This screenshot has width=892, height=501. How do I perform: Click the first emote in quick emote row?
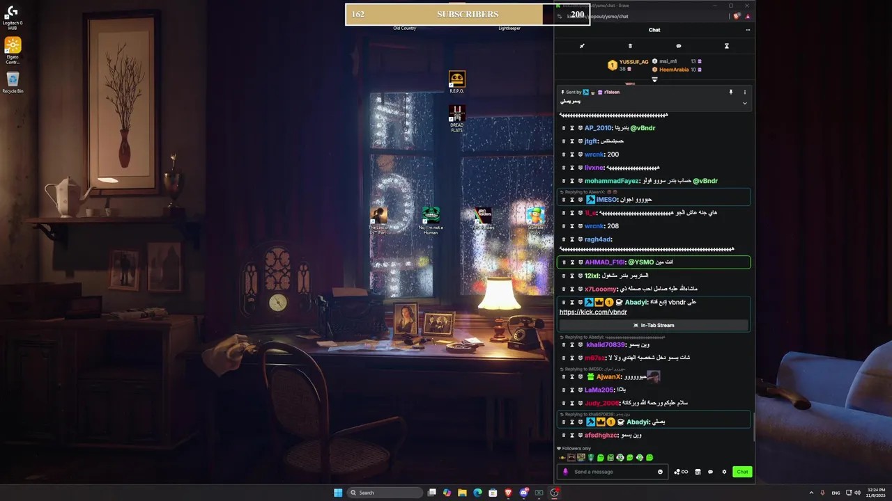562,457
